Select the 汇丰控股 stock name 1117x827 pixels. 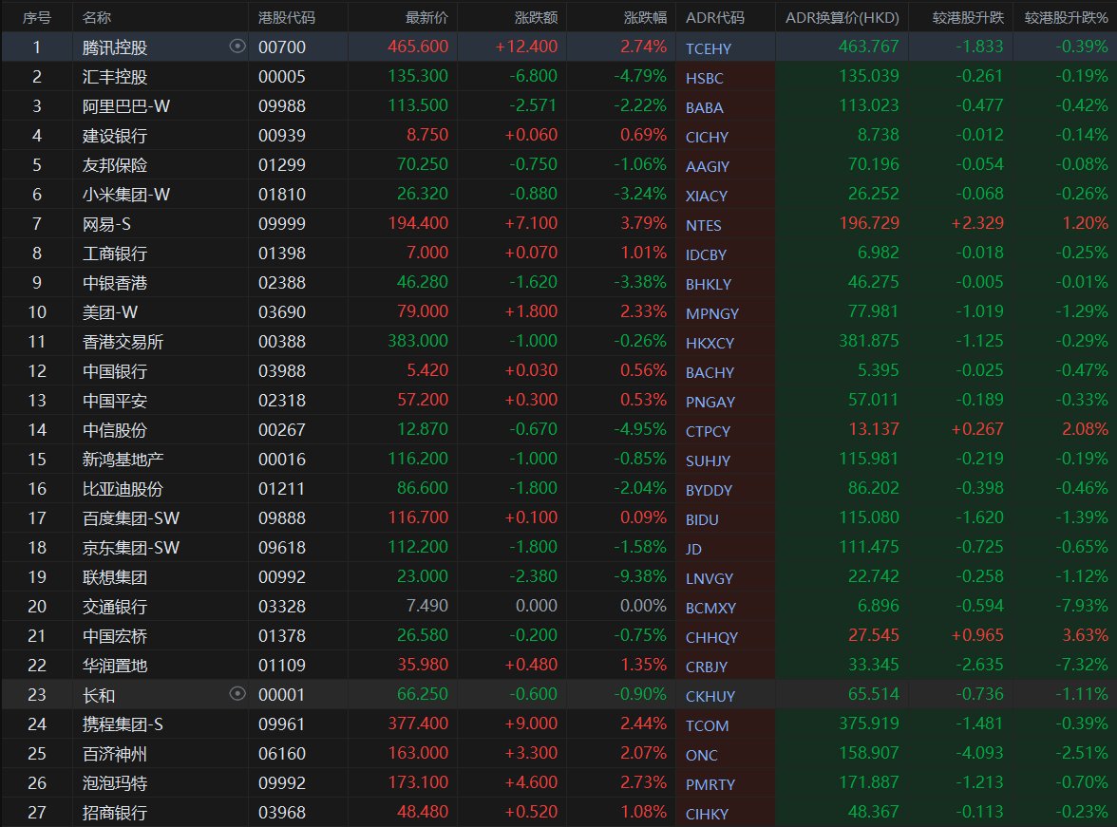pos(115,77)
